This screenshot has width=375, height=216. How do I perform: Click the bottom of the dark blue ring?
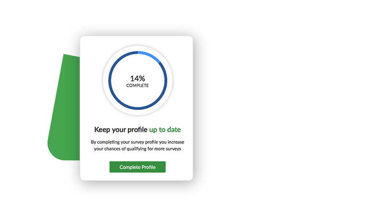coord(137,108)
